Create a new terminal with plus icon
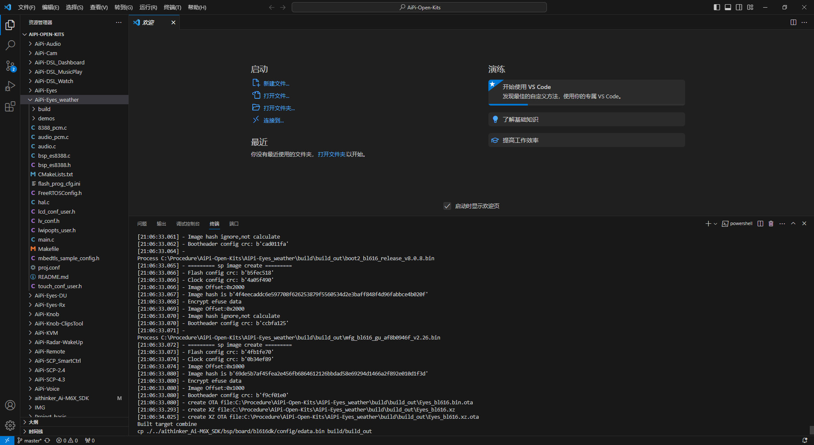Screen dimensions: 814x445 (x=708, y=224)
